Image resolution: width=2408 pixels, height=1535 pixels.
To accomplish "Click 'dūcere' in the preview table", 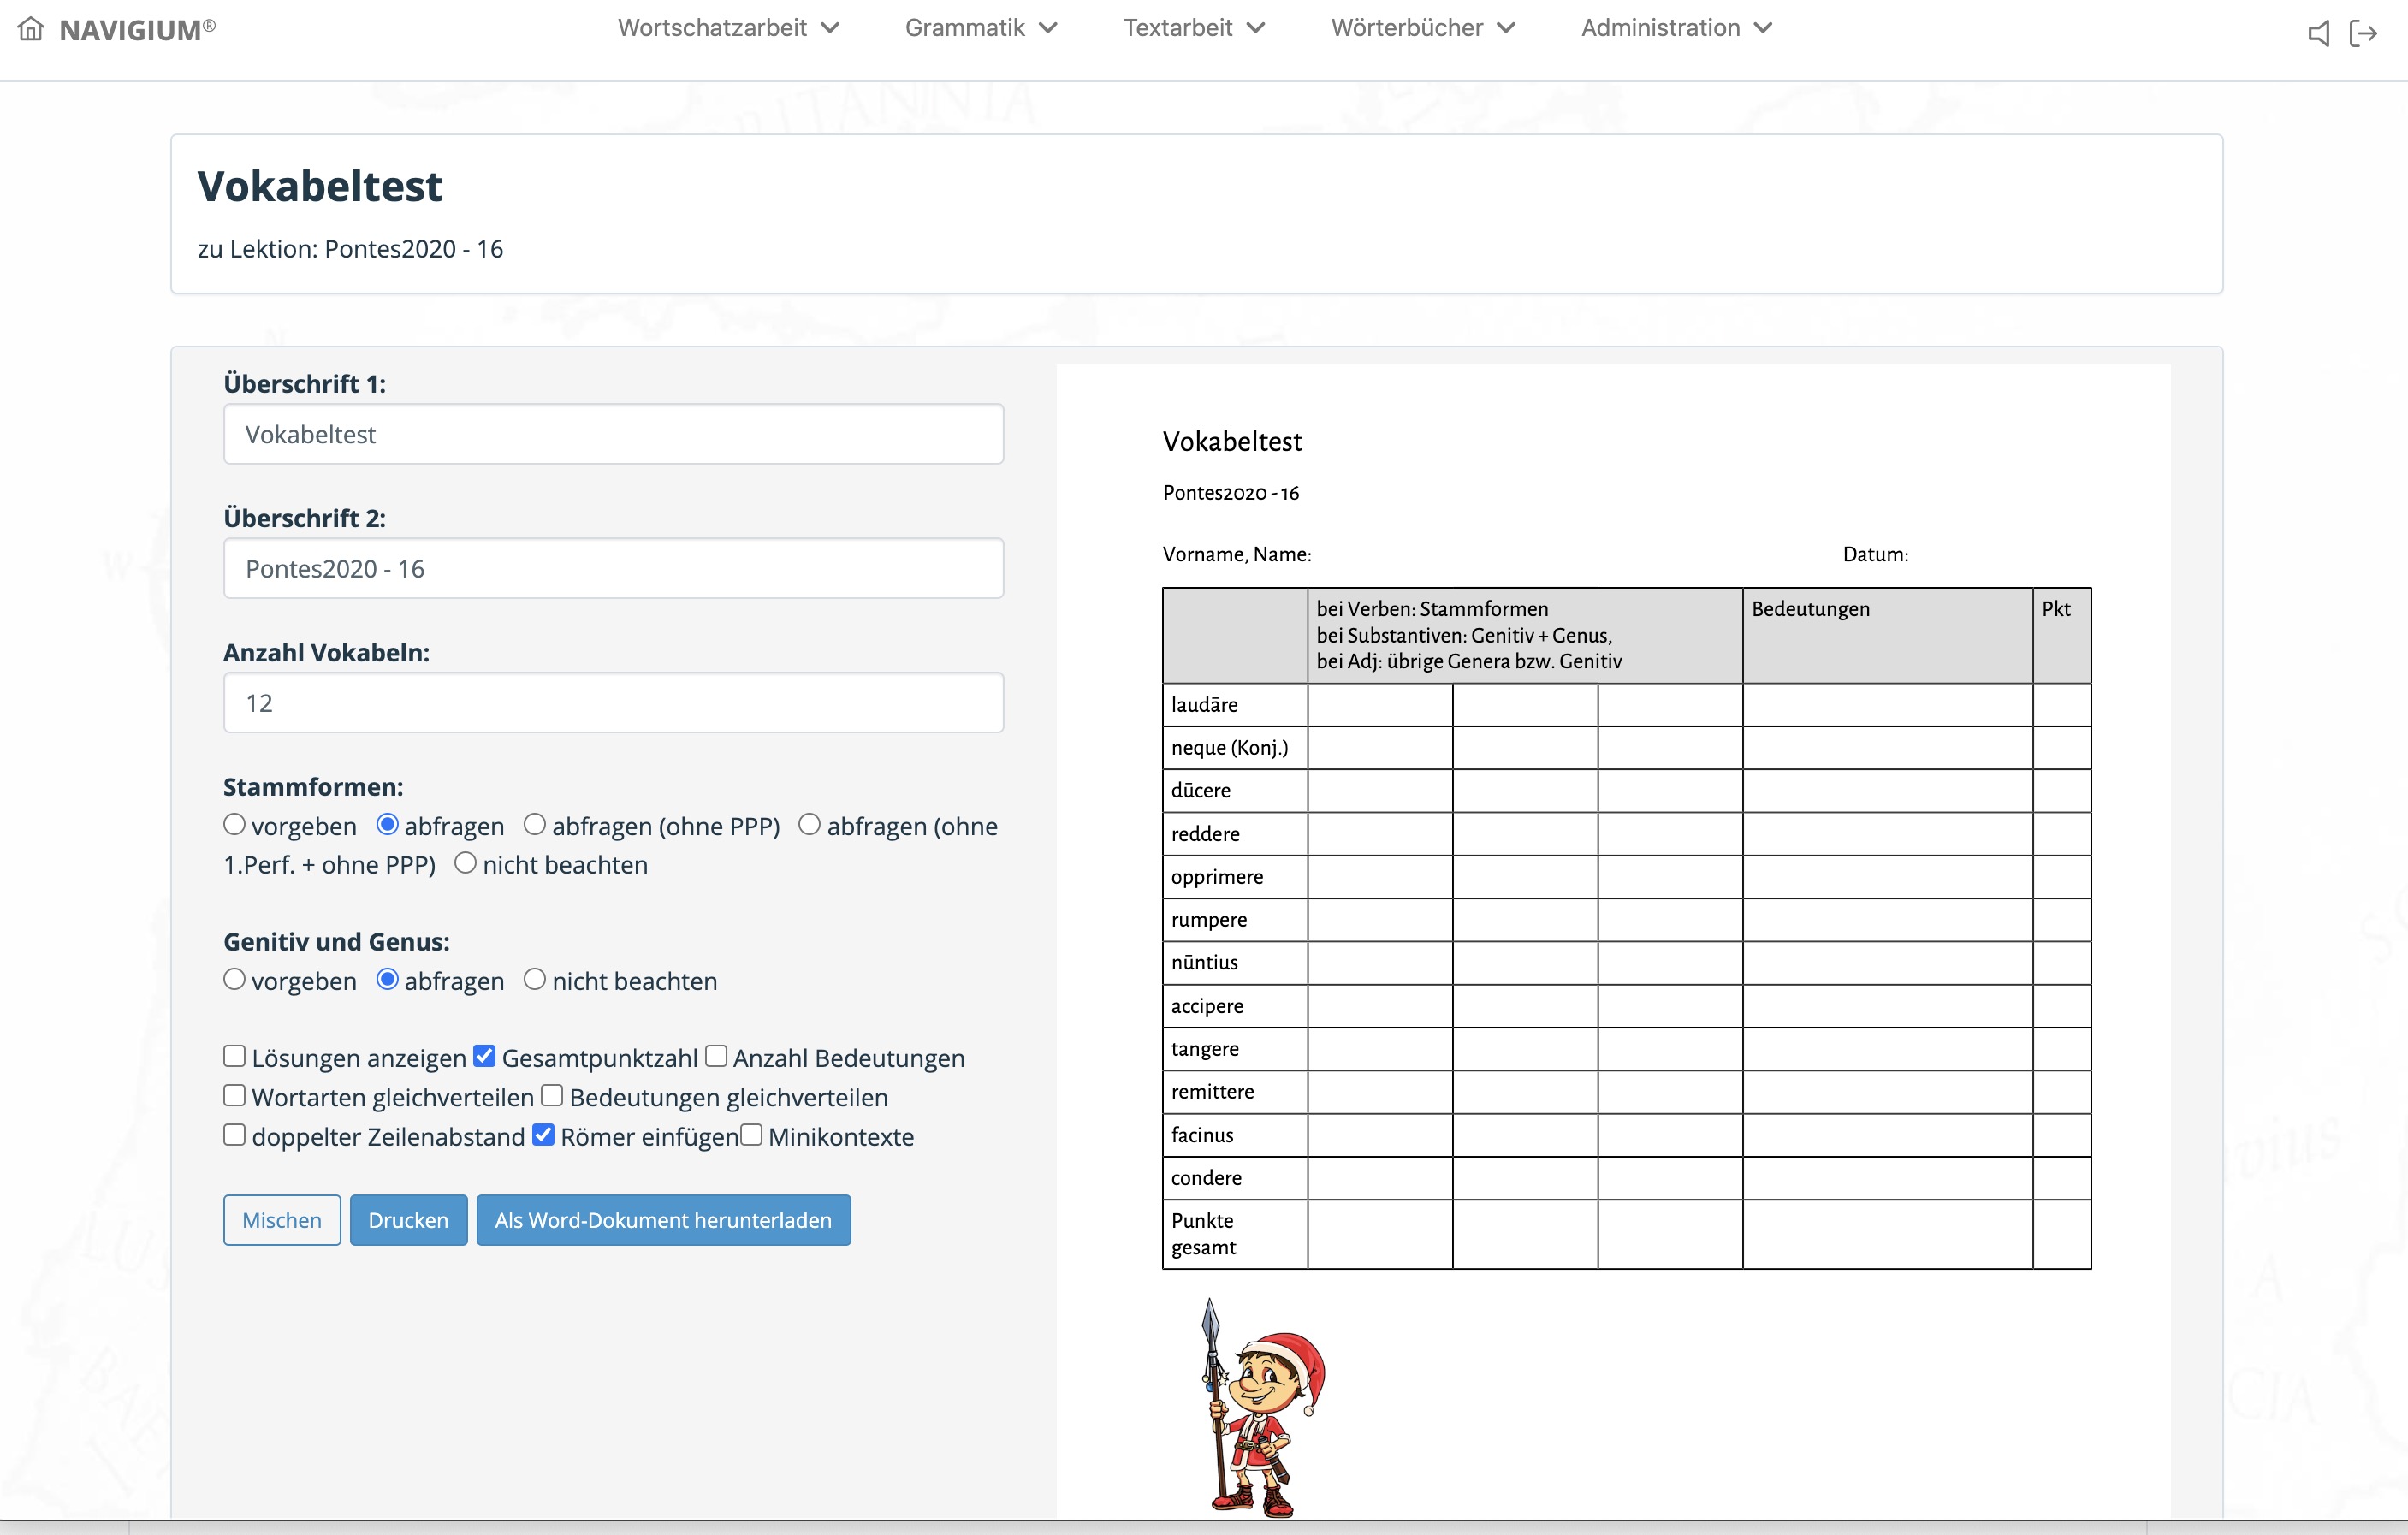I will pyautogui.click(x=1201, y=791).
